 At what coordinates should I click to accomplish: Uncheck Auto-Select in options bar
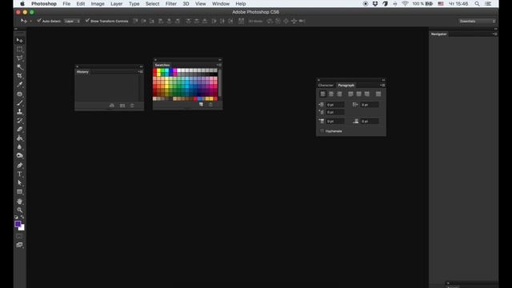coord(39,21)
